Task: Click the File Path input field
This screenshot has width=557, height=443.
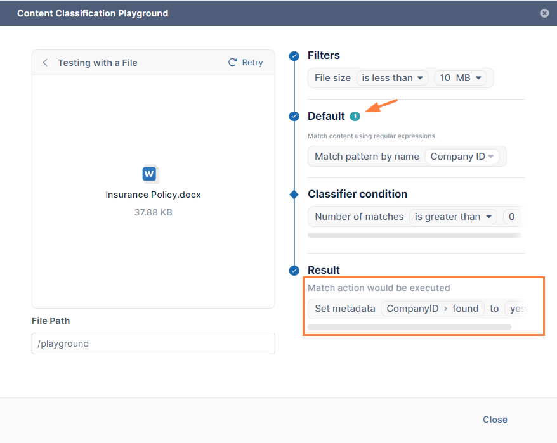Action: click(x=153, y=343)
